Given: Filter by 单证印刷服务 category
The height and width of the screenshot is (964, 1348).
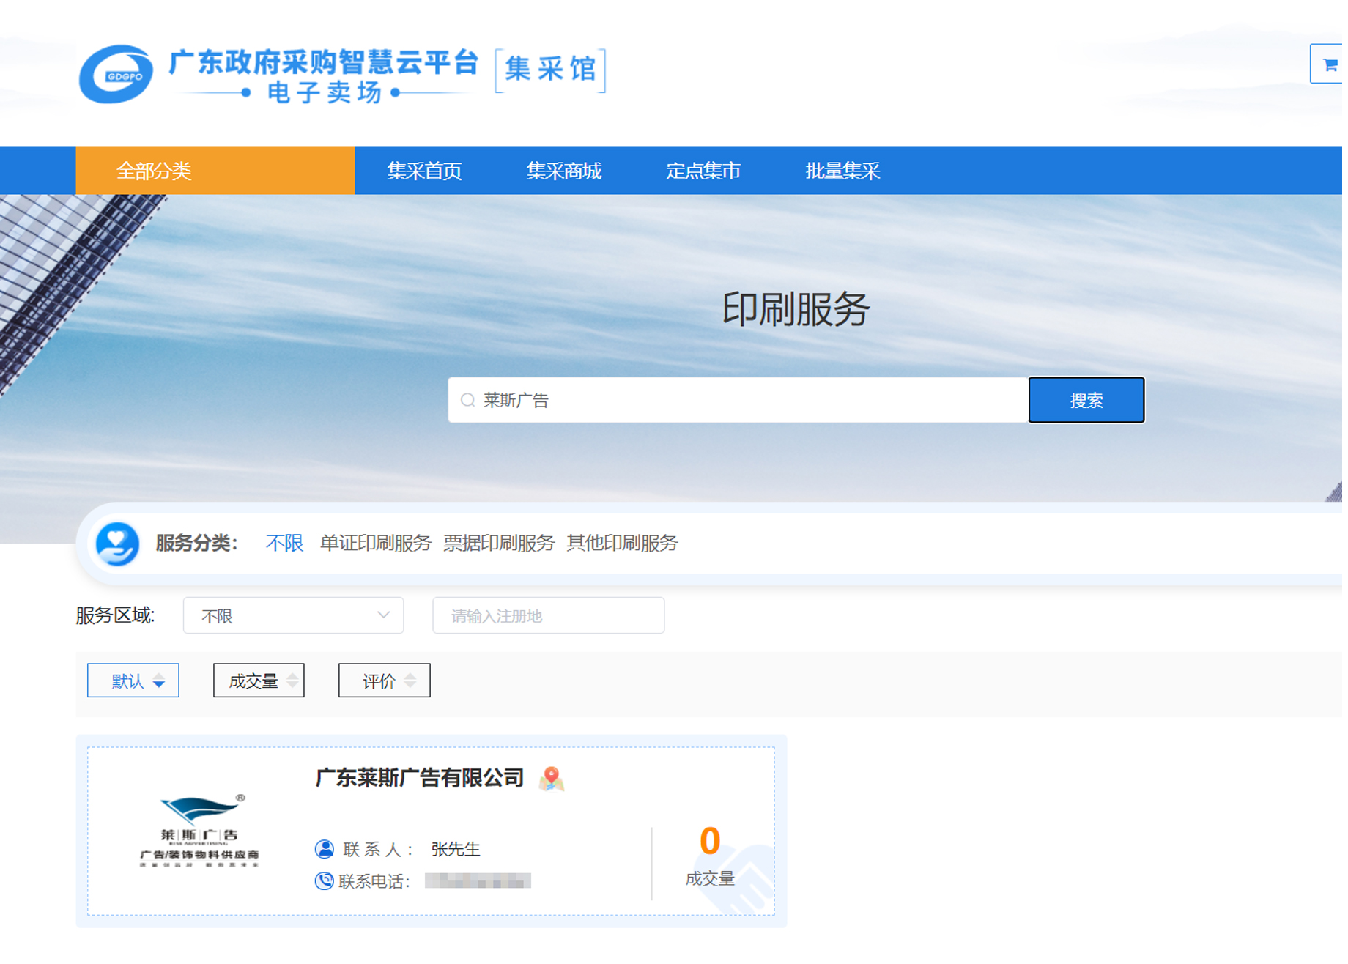Looking at the screenshot, I should [x=375, y=544].
